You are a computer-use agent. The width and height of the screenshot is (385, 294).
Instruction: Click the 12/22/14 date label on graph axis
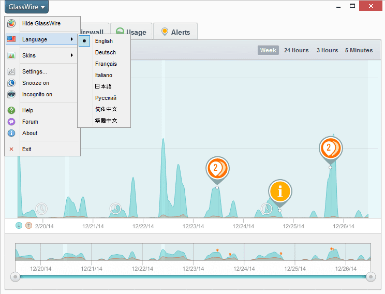coord(143,226)
